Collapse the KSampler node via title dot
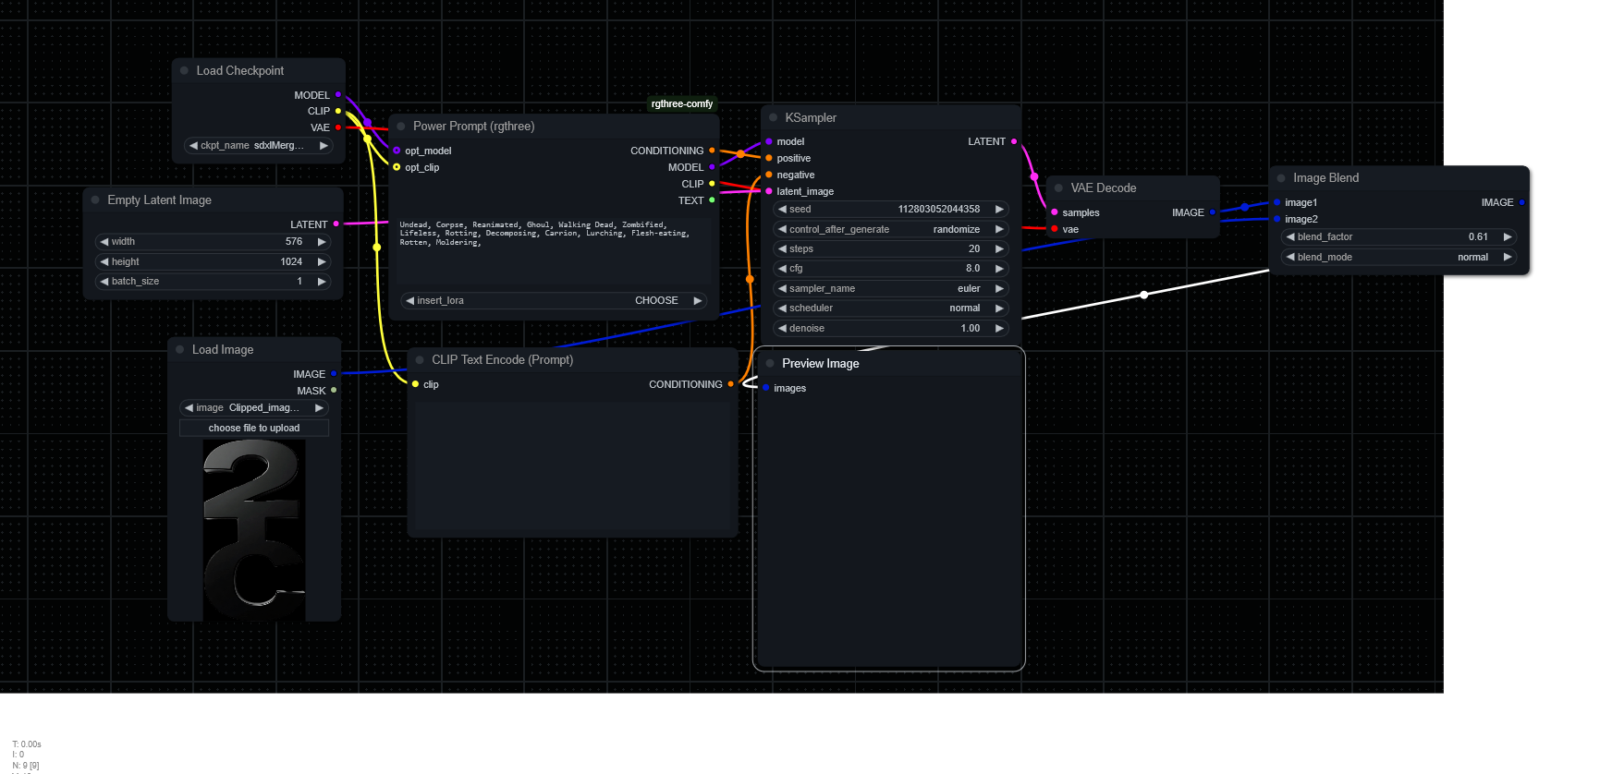Viewport: 1612px width, 774px height. tap(774, 118)
